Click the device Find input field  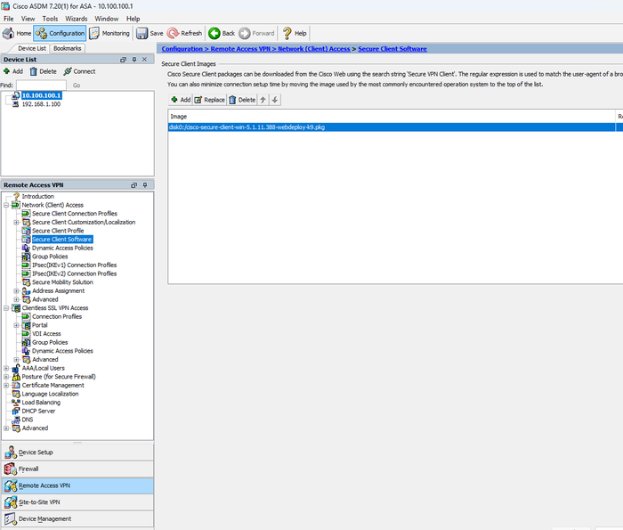coord(41,86)
